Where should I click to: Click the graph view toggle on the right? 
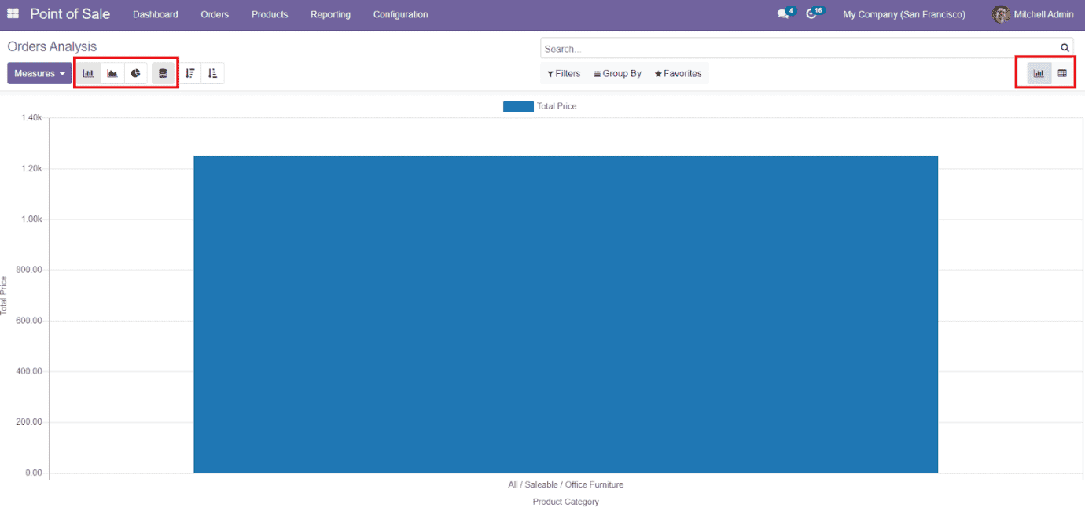pos(1039,72)
